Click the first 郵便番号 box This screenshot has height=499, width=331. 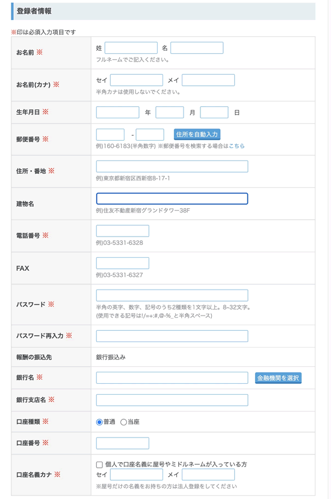[x=110, y=135]
